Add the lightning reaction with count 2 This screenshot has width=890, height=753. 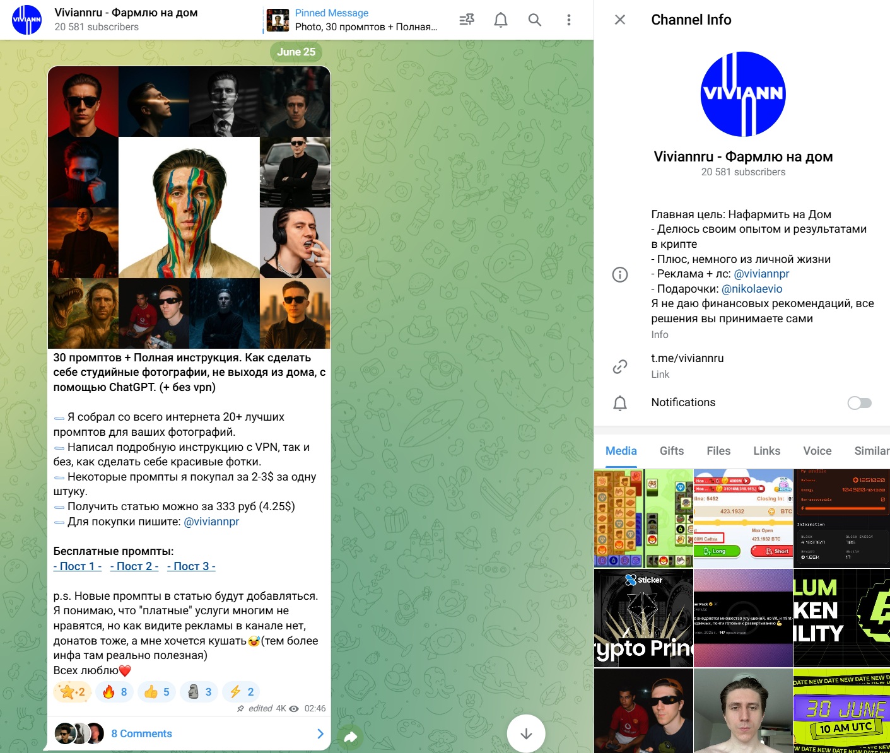241,692
